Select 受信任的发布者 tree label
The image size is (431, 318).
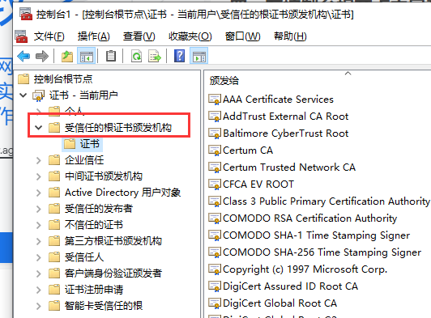[x=98, y=209]
